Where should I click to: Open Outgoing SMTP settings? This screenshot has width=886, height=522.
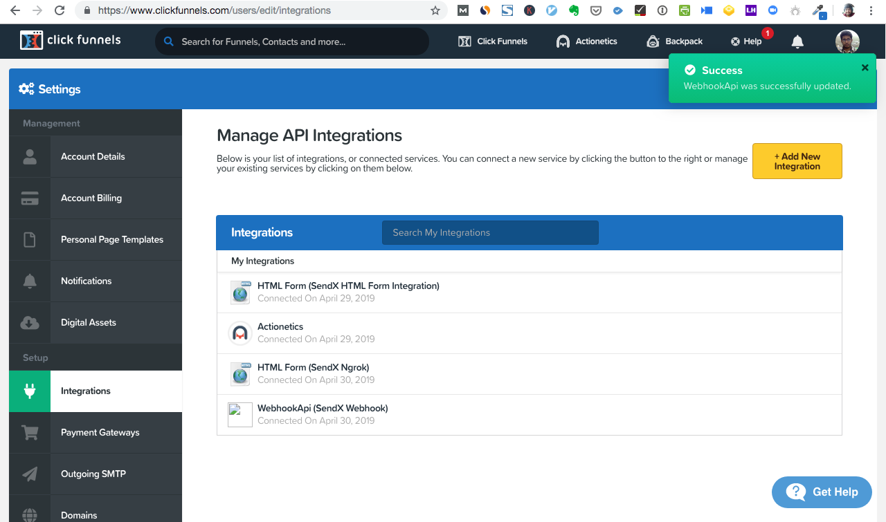pos(96,474)
